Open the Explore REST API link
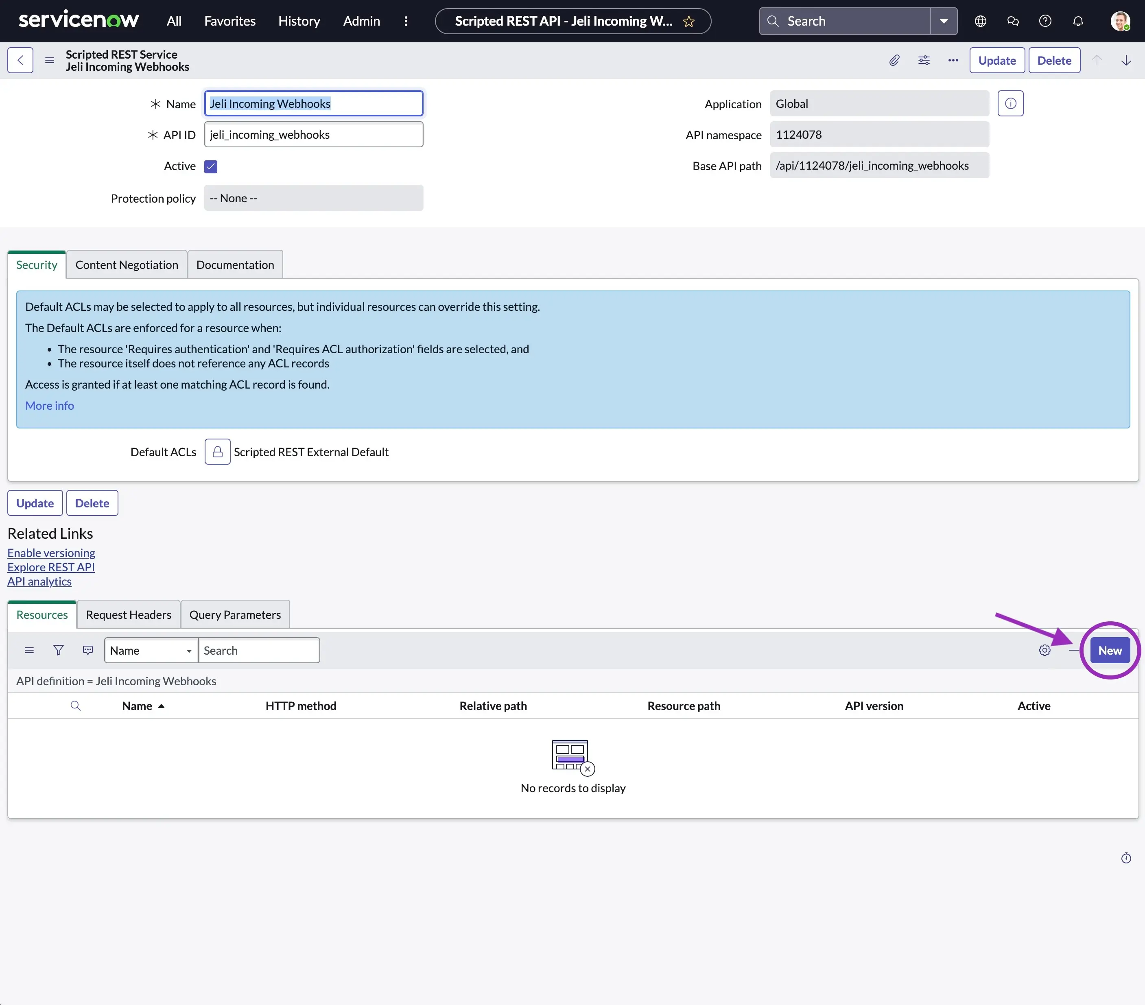1145x1005 pixels. point(51,567)
